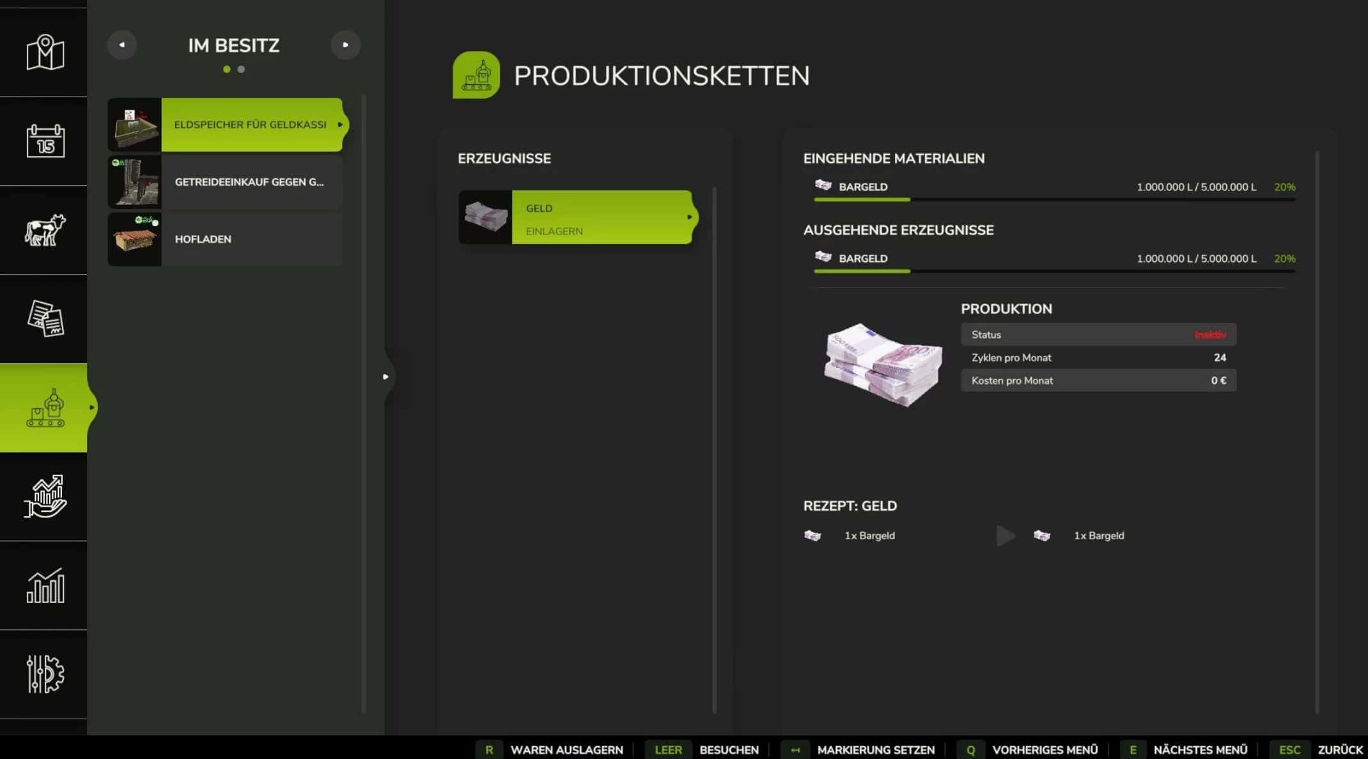Click the Status Inaktiv production row

[1098, 335]
